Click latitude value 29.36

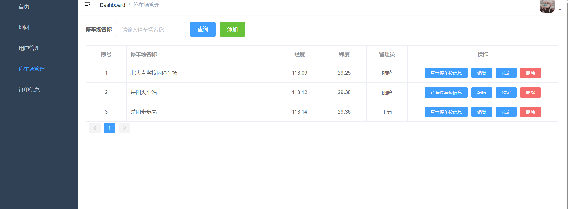tap(344, 112)
